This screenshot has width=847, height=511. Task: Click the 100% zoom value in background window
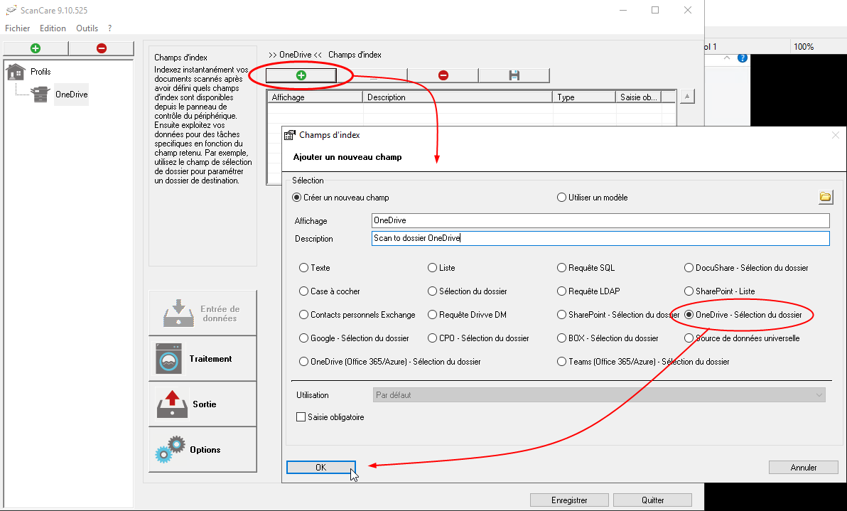point(804,46)
